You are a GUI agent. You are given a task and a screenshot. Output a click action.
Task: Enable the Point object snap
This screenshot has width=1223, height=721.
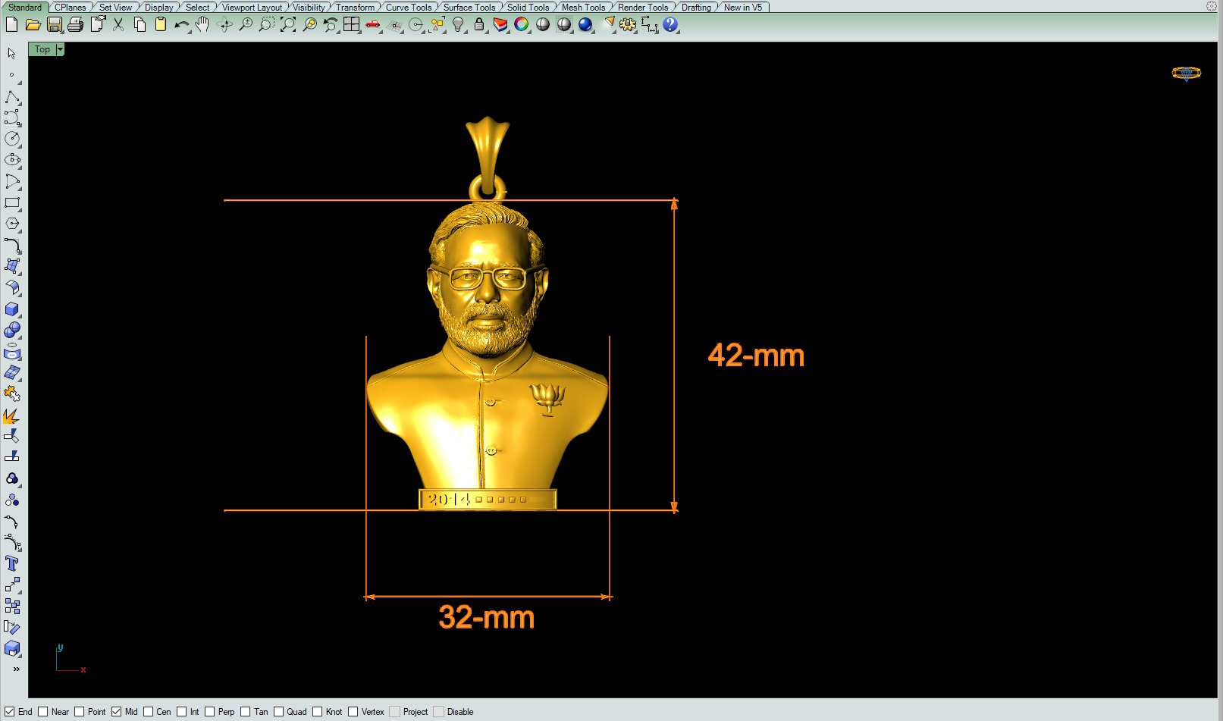[79, 712]
